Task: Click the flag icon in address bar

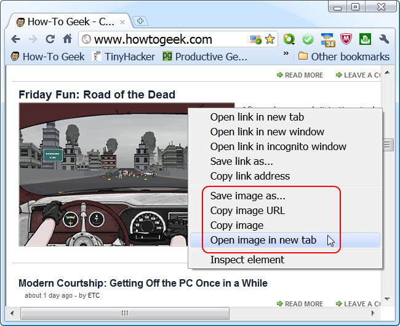Action: point(255,39)
